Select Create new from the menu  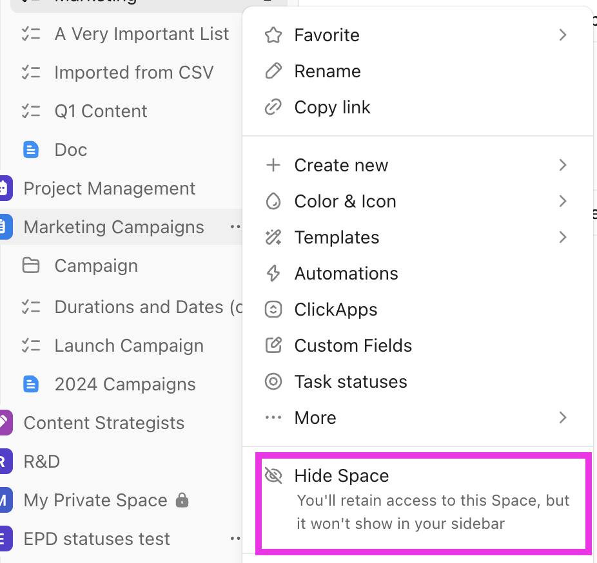(341, 165)
